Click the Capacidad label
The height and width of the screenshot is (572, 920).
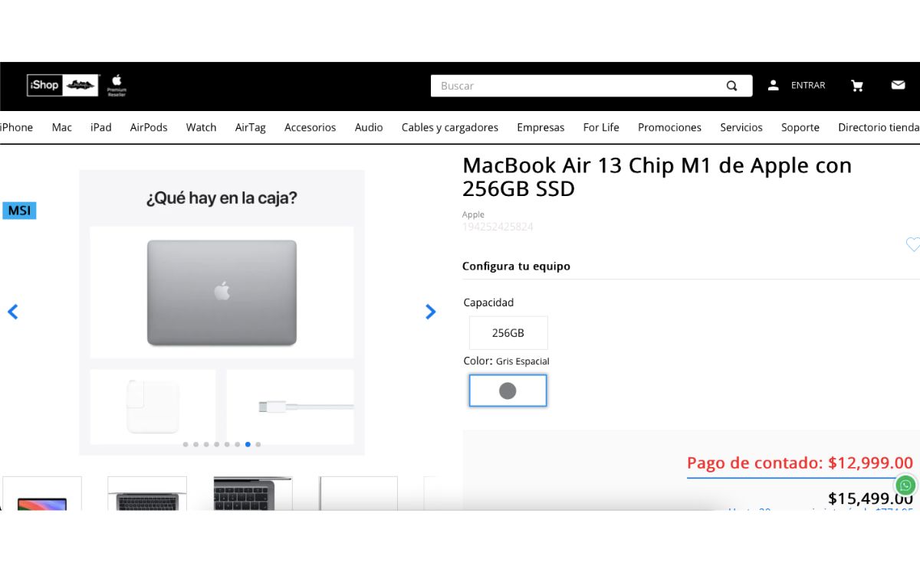488,302
